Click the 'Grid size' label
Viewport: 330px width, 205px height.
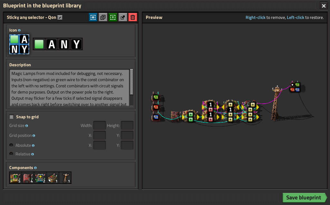17,126
